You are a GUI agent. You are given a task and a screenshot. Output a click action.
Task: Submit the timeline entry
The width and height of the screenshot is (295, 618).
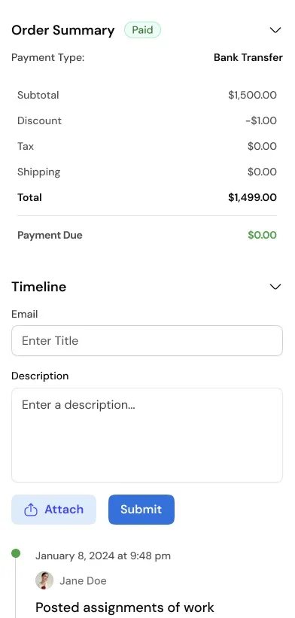click(x=141, y=510)
